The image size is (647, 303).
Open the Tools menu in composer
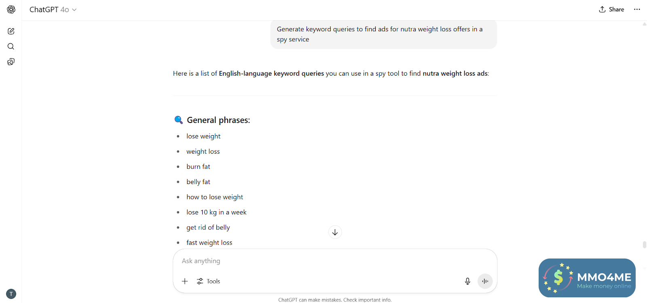point(209,281)
